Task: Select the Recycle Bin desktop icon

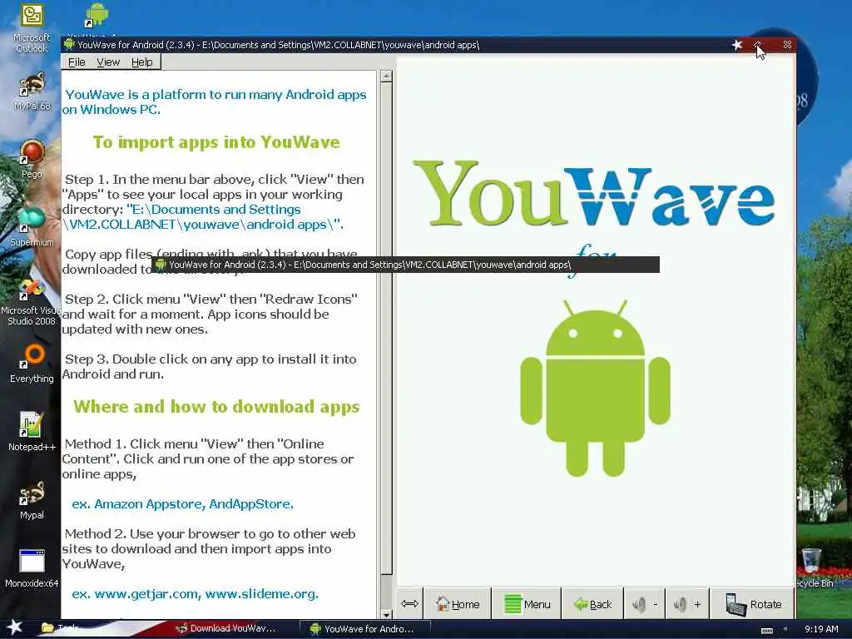Action: click(x=812, y=567)
